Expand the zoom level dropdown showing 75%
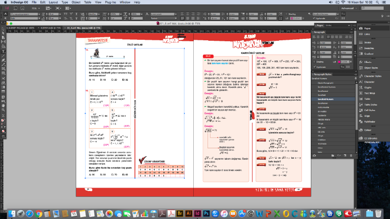This screenshot has height=219, width=390. [x=36, y=8]
